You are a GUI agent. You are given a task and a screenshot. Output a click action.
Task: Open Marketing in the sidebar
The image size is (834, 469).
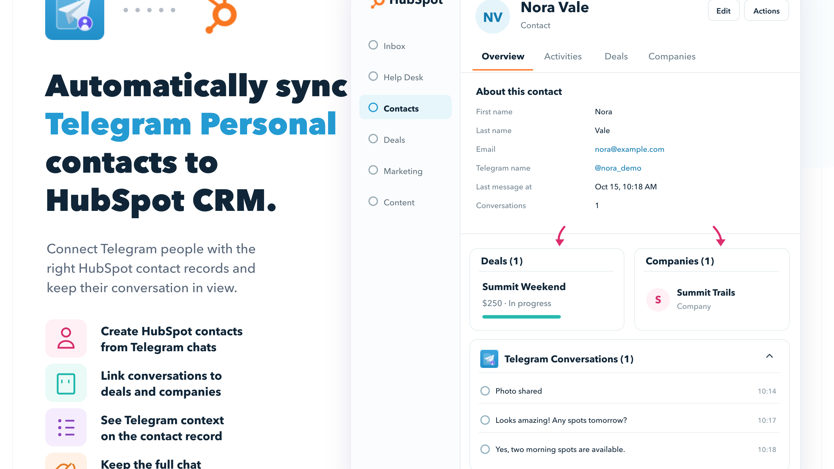click(x=405, y=171)
